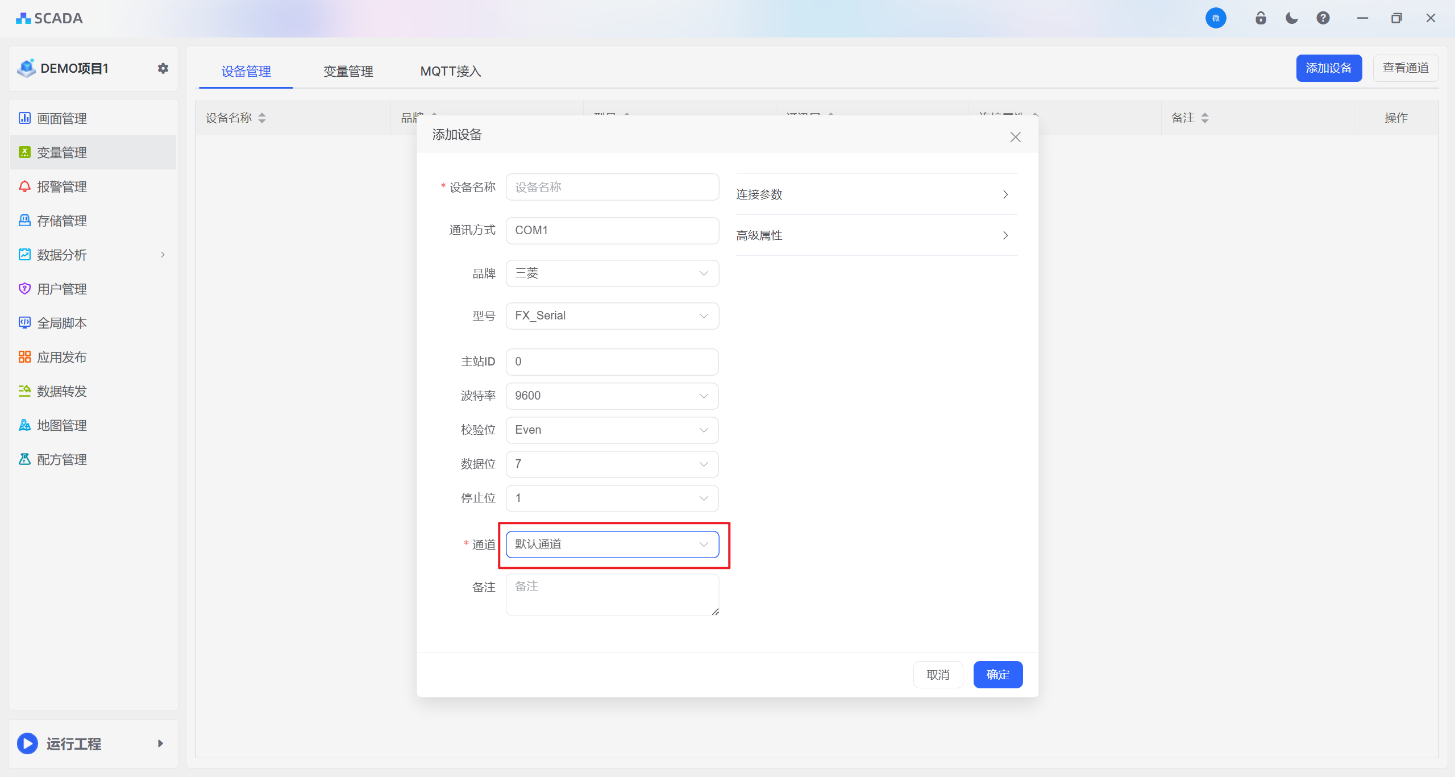Click the blue user avatar icon

point(1216,18)
